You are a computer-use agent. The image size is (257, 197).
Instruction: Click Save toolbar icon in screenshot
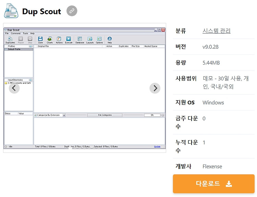(x=40, y=40)
